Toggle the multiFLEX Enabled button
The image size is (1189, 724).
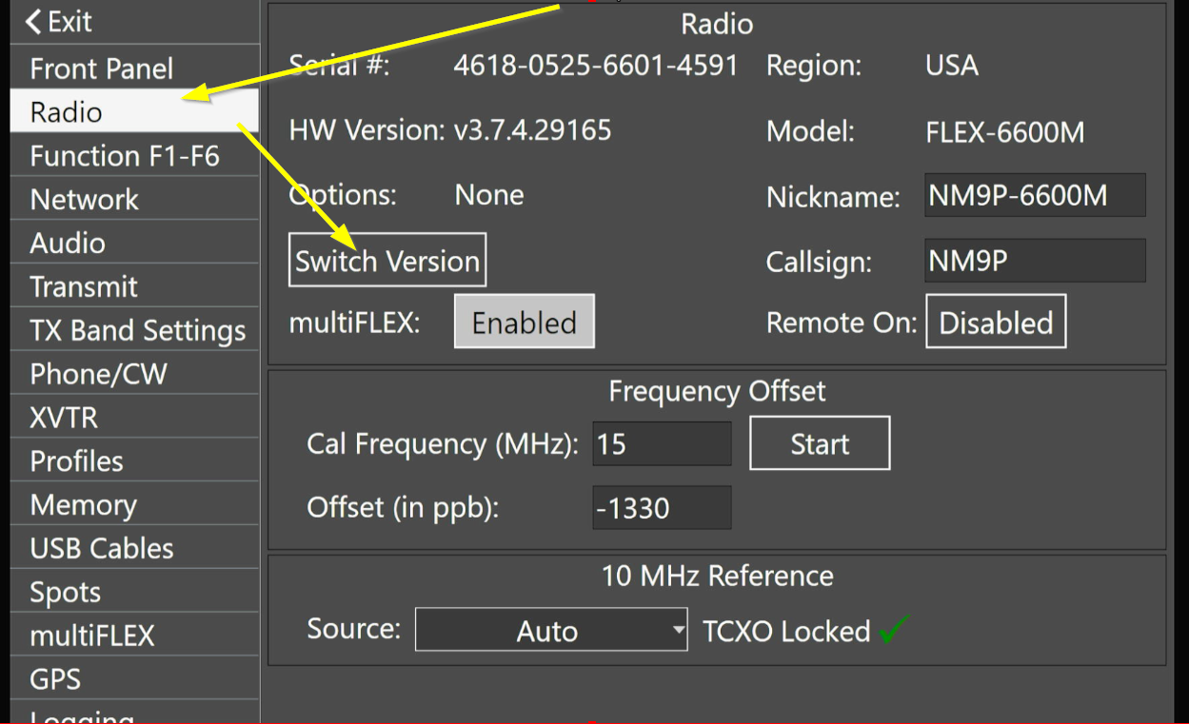pyautogui.click(x=525, y=322)
